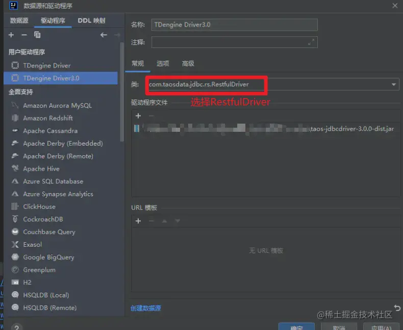Remove driver file with minus
Screen dimensions: 403x330
click(151, 116)
